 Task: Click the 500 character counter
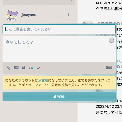click(x=109, y=68)
